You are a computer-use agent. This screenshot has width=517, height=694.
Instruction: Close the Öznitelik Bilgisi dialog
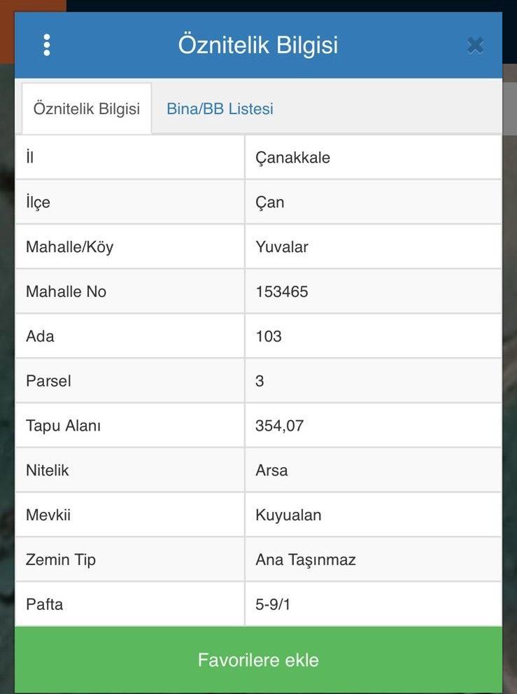[475, 46]
